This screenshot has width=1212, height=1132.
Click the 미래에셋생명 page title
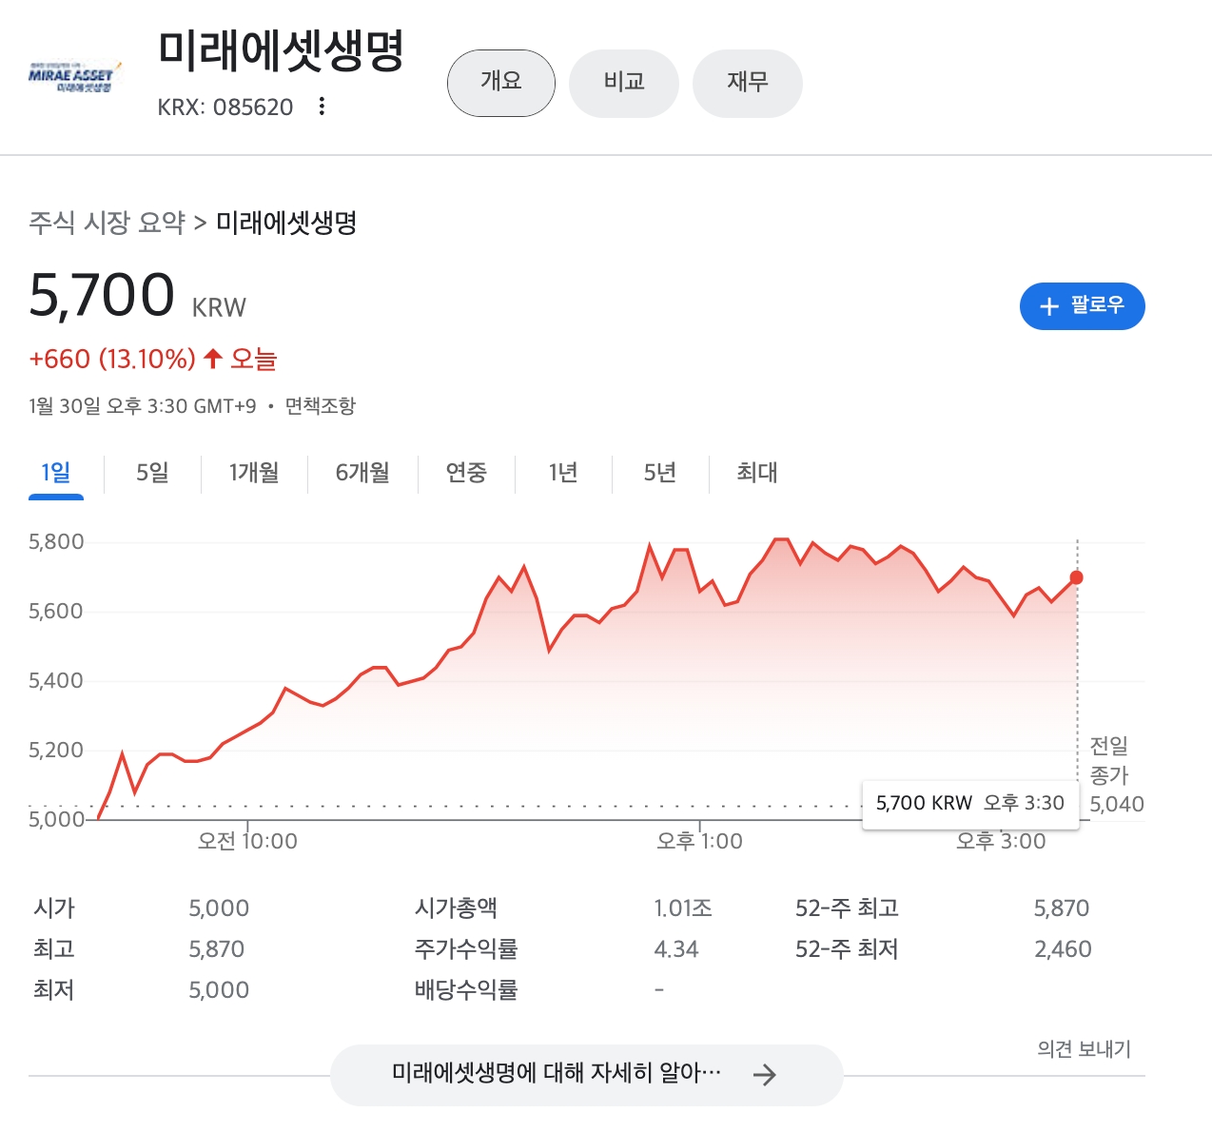pos(282,50)
